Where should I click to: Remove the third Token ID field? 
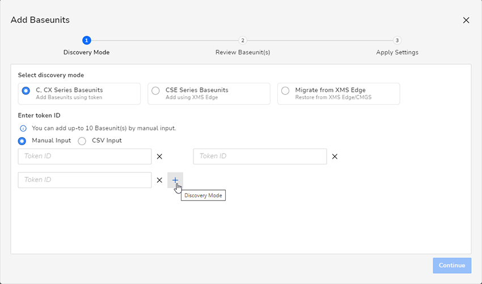[x=159, y=180]
